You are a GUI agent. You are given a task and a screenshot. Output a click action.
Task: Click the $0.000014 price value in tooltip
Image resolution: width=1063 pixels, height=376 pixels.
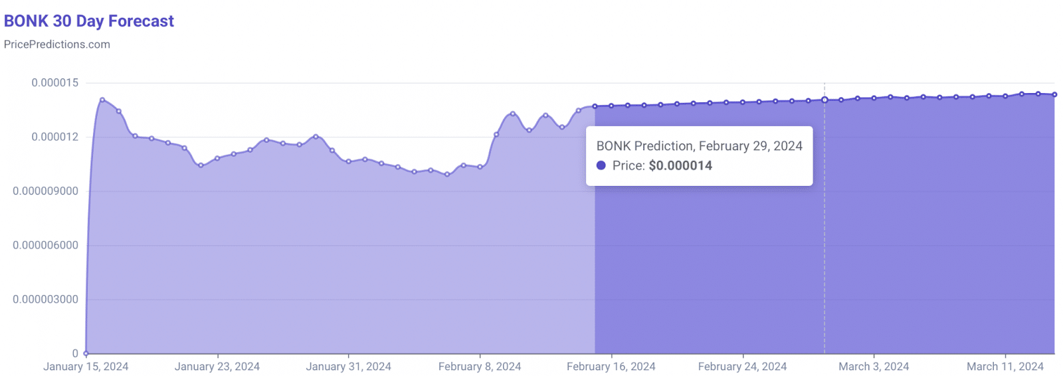[x=680, y=165]
